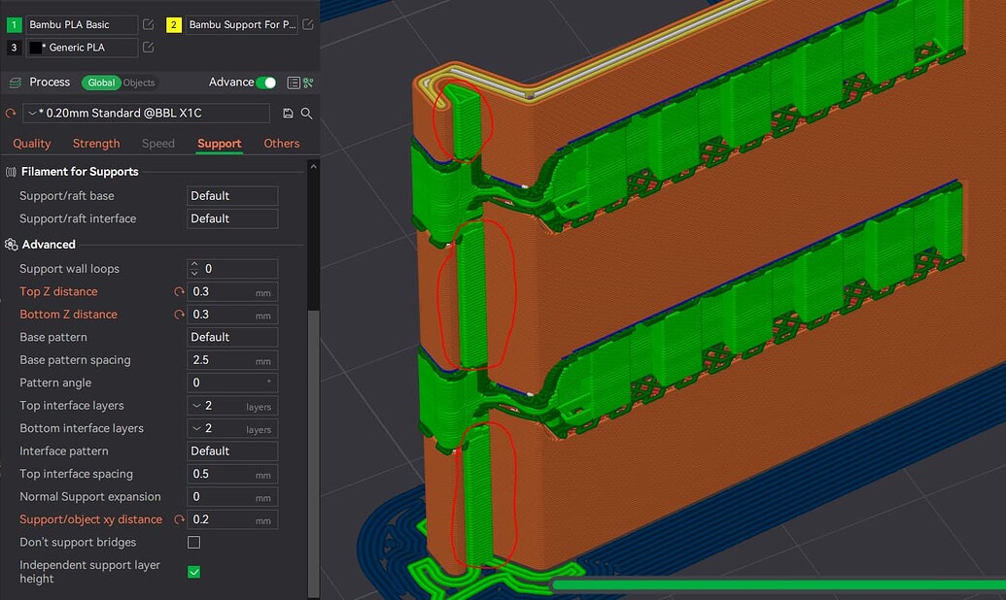This screenshot has width=1006, height=600.
Task: Click the Support/object xy distance field
Action: [232, 519]
